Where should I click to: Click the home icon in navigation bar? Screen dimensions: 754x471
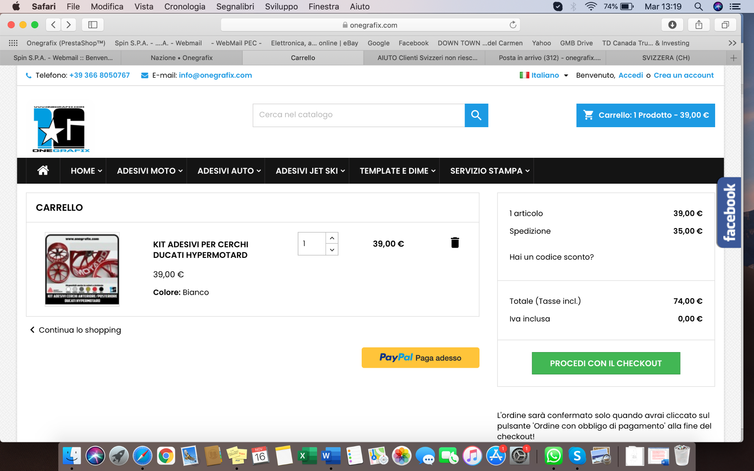pyautogui.click(x=43, y=170)
